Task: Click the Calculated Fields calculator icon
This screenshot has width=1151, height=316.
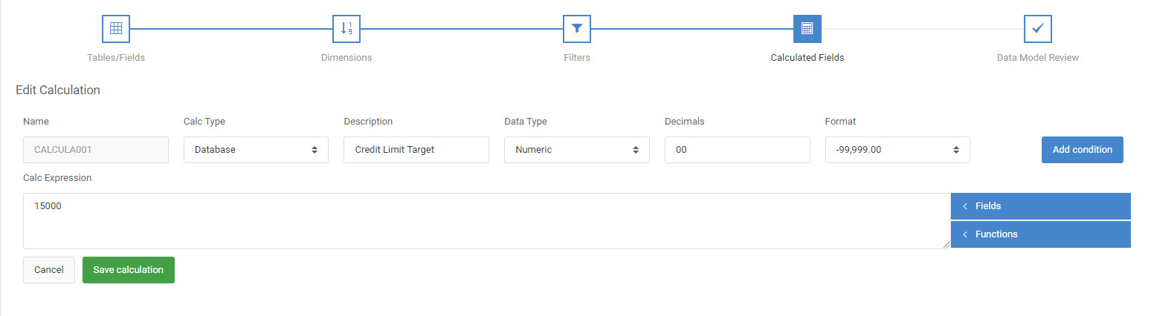Action: (x=807, y=29)
